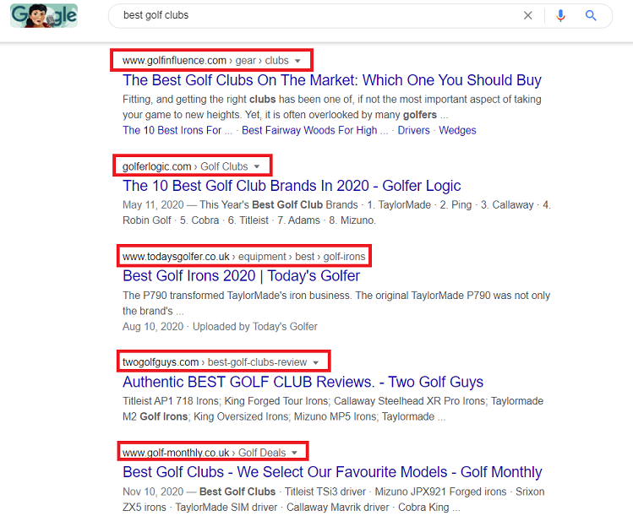
Task: Open 'The Best Golf Clubs On The Market' result
Action: (332, 80)
